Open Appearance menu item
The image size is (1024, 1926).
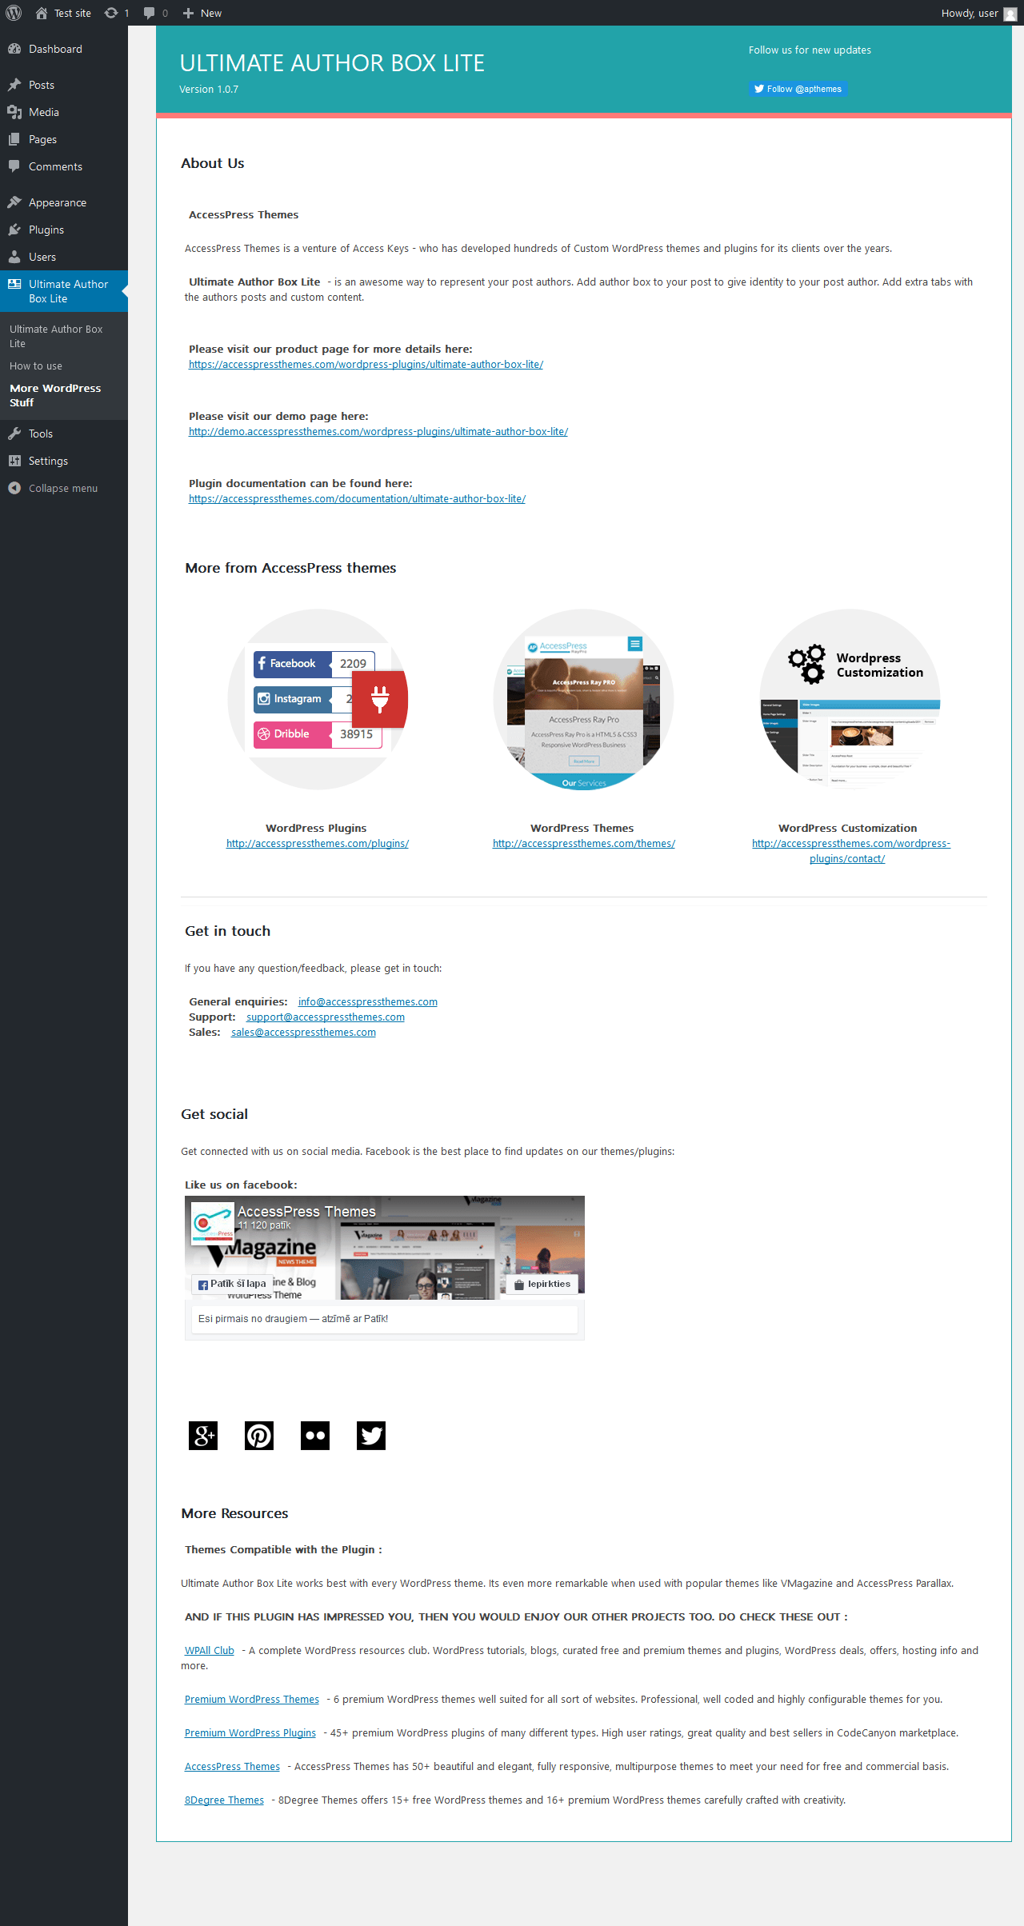click(64, 202)
